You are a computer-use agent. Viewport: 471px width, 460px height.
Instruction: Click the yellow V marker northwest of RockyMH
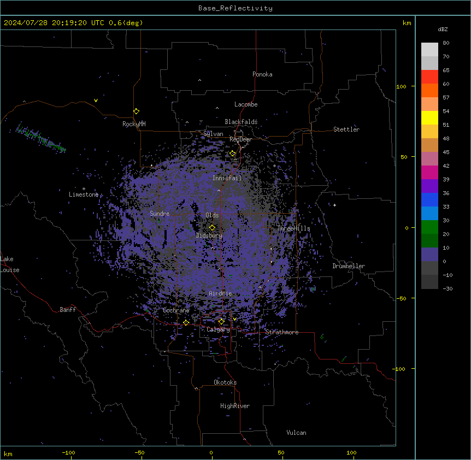coord(96,101)
